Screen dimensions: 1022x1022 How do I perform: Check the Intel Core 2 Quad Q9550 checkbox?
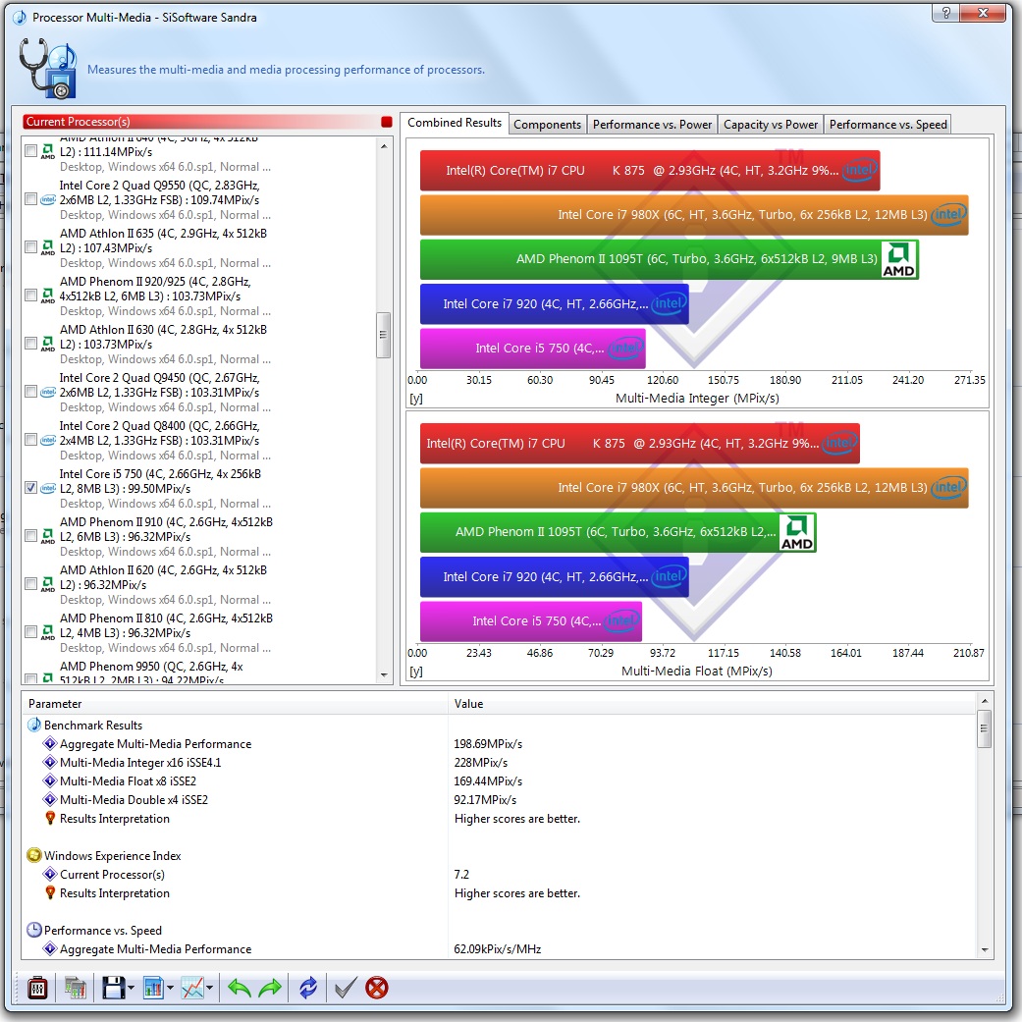30,198
